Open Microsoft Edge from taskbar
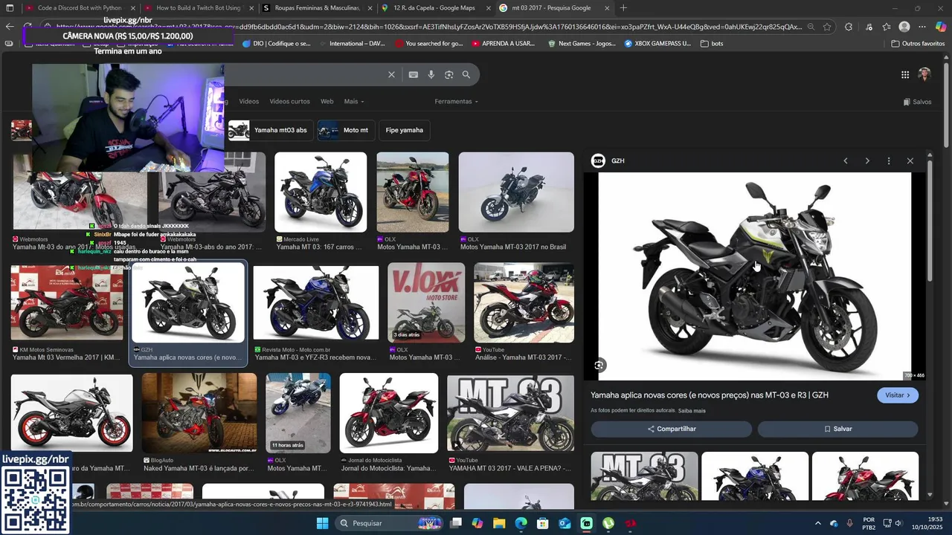This screenshot has width=952, height=535. 521,523
